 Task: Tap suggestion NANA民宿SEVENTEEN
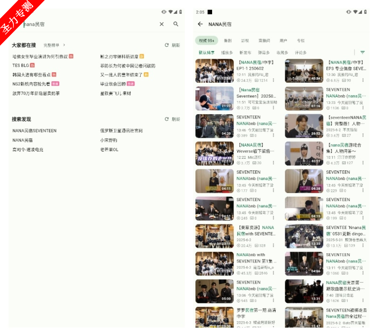click(34, 131)
